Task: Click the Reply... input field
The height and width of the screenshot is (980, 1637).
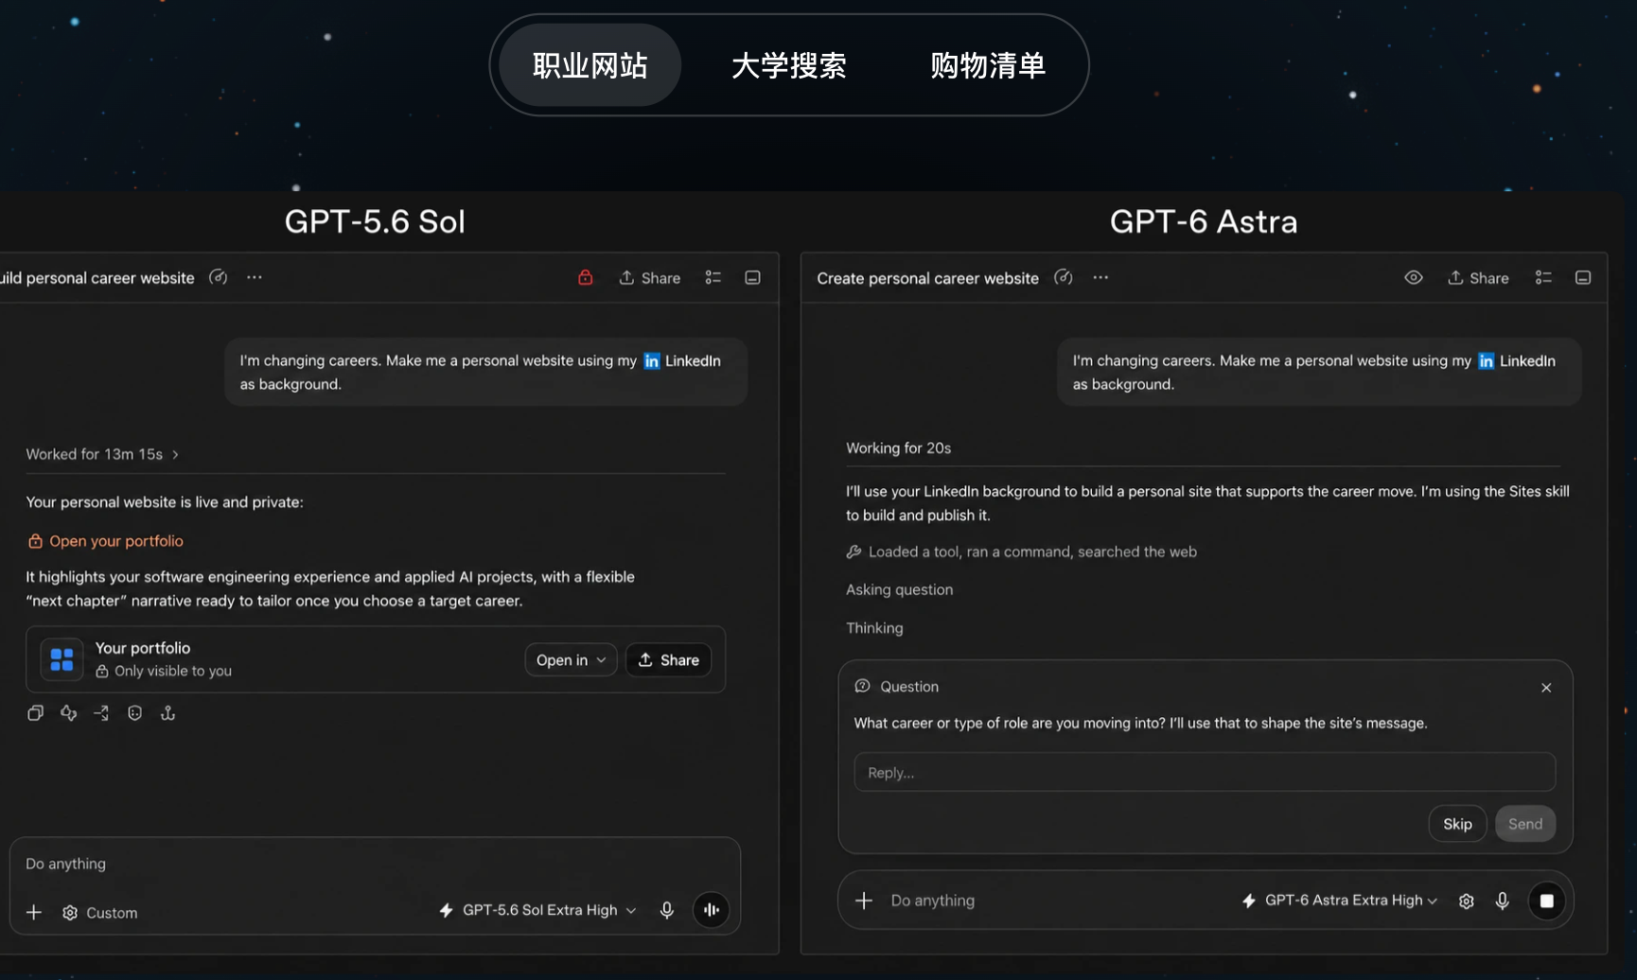Action: [x=1205, y=772]
